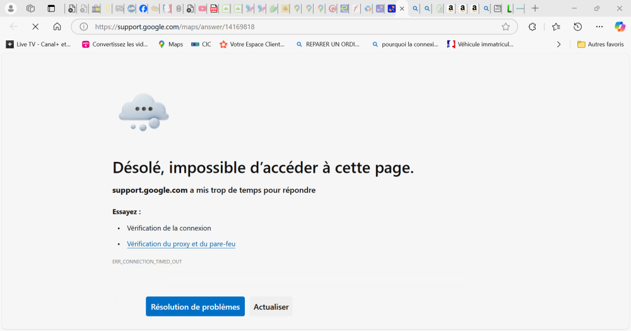This screenshot has height=331, width=631.
Task: Open the user profile avatar icon
Action: click(11, 9)
